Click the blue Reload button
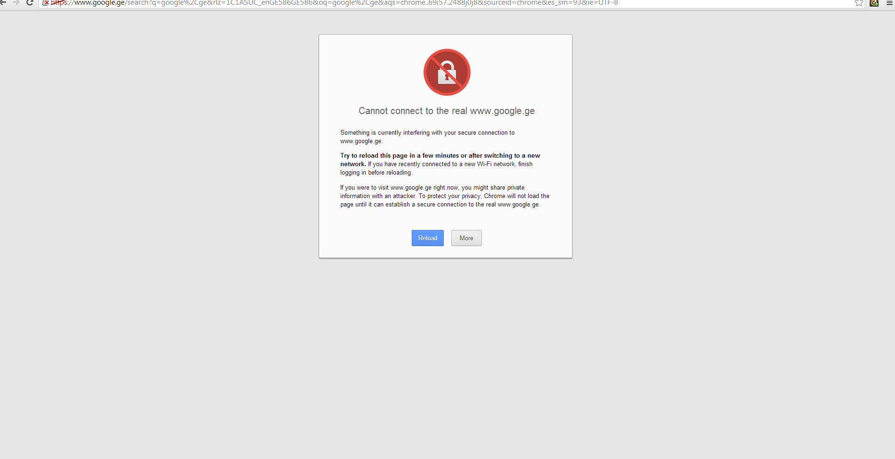This screenshot has width=895, height=459. tap(428, 238)
